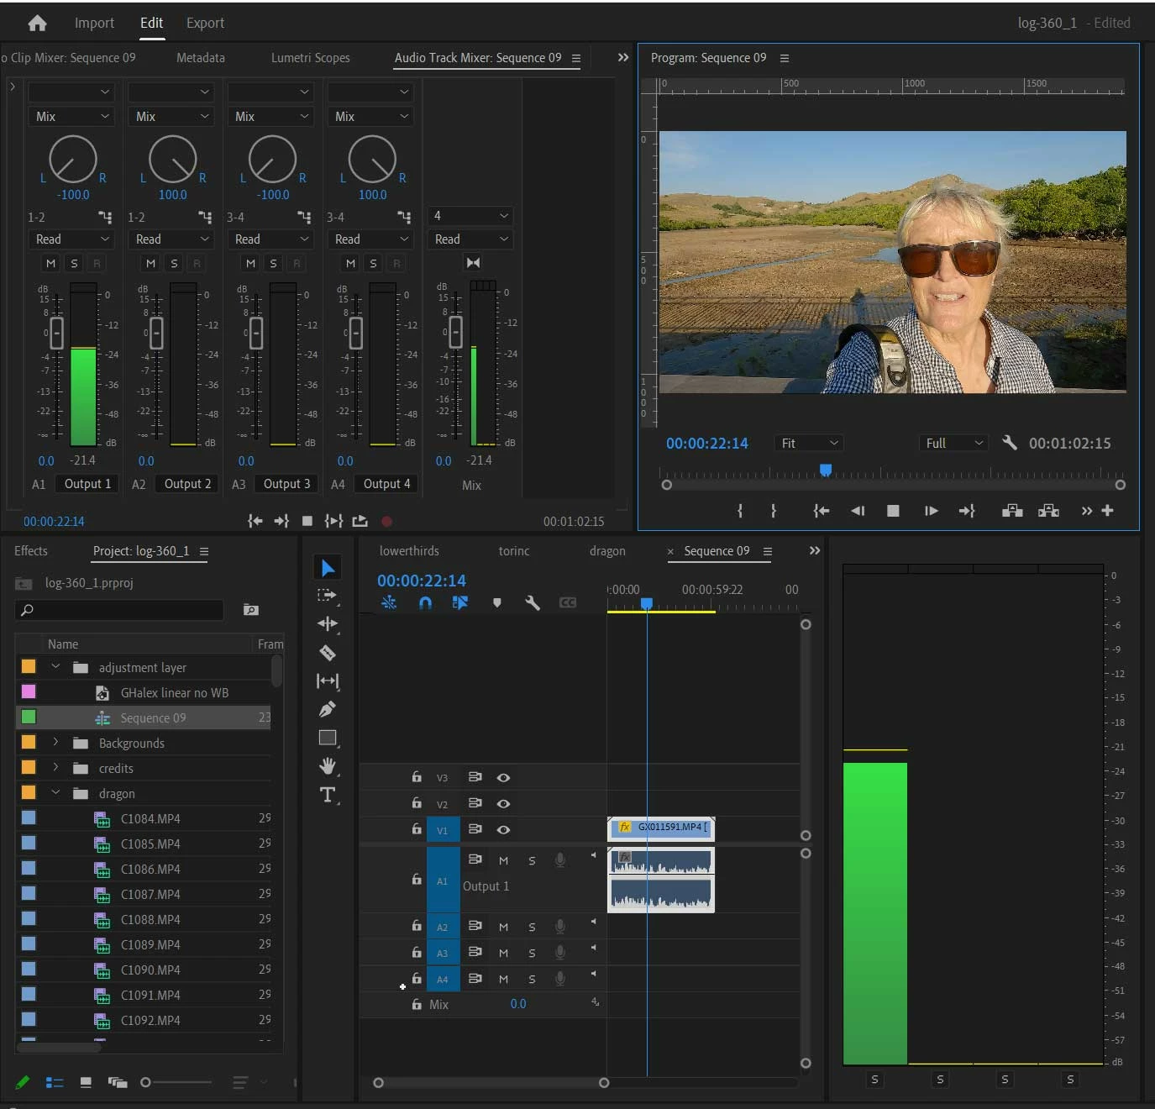Open the Fit zoom level dropdown
Image resolution: width=1155 pixels, height=1109 pixels.
click(808, 443)
